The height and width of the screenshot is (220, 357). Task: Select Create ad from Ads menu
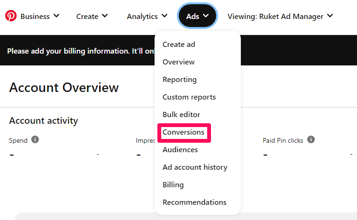179,44
